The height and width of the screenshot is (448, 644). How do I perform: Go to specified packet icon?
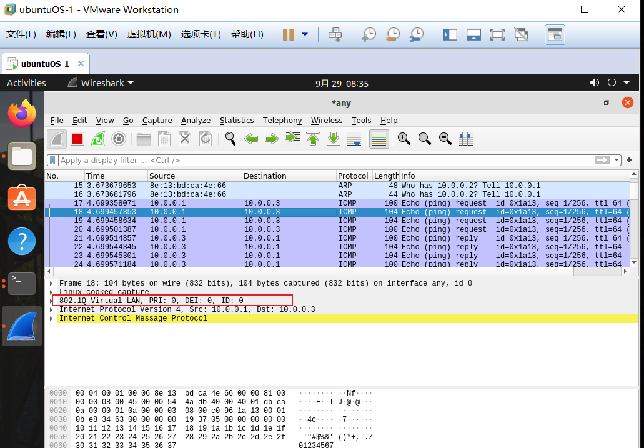292,139
